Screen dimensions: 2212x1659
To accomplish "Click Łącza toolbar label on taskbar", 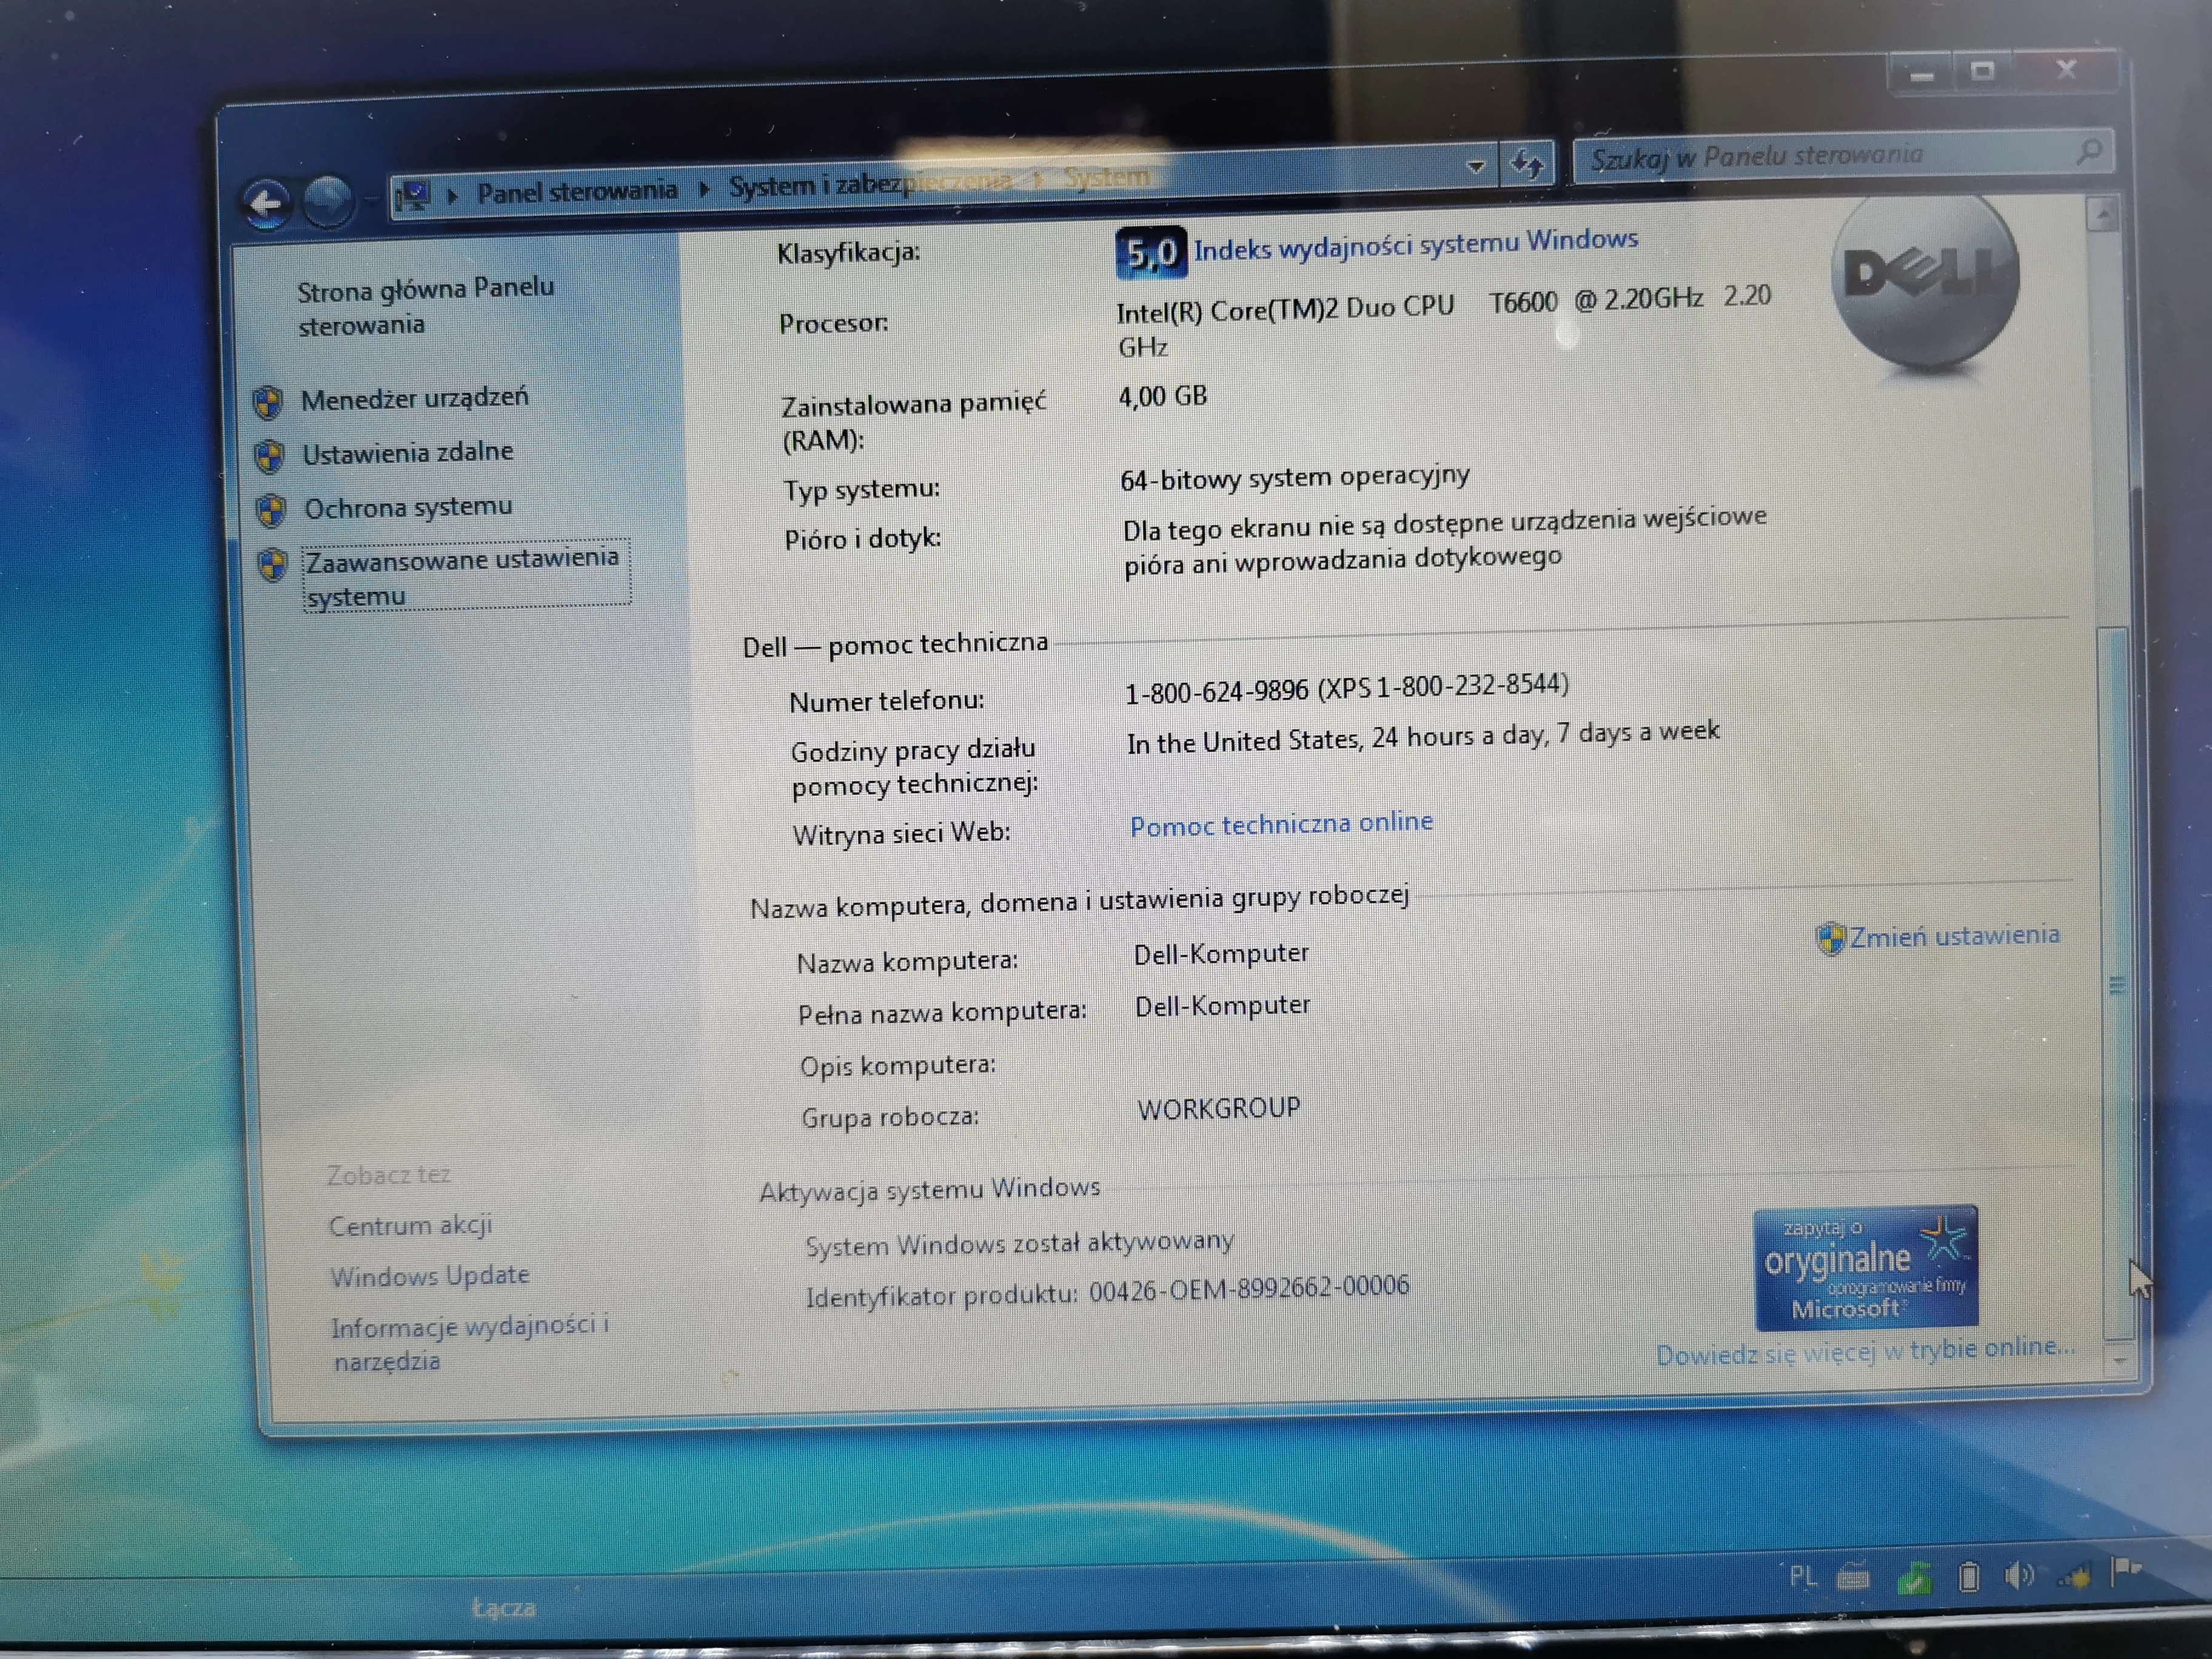I will tap(503, 1608).
